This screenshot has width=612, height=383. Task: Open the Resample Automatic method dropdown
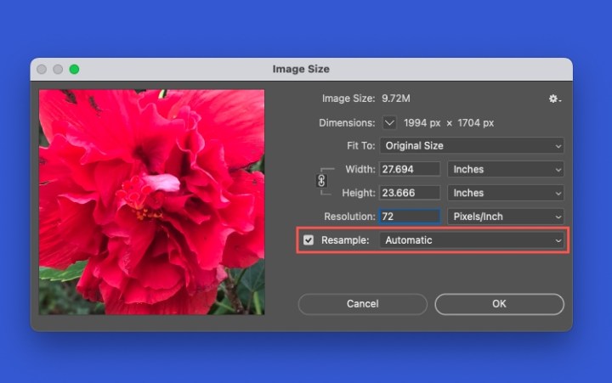point(472,240)
